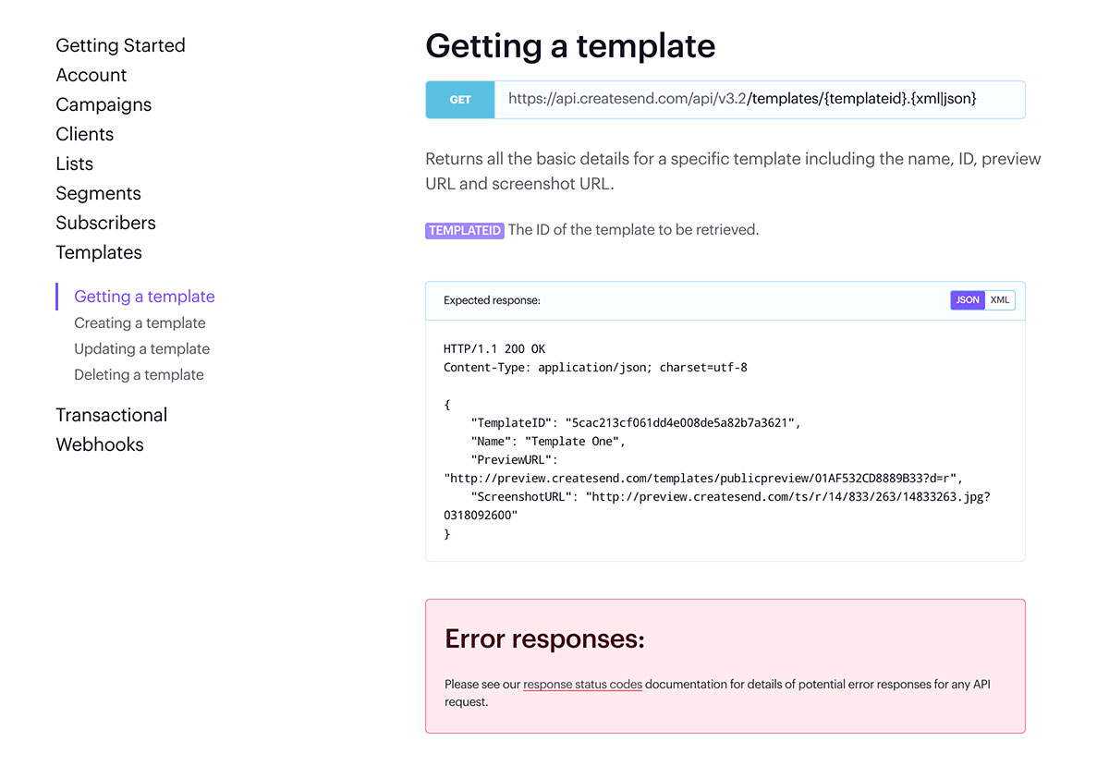Click the TEMPLATEID parameter tag
The height and width of the screenshot is (778, 1109).
point(465,230)
